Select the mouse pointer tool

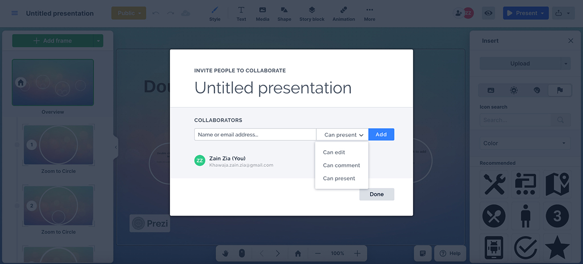coord(241,253)
